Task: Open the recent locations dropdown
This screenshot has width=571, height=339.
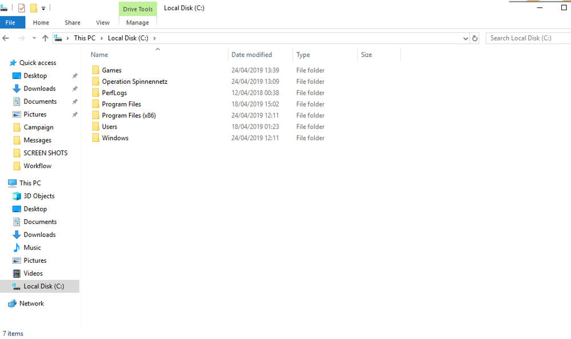Action: point(34,38)
